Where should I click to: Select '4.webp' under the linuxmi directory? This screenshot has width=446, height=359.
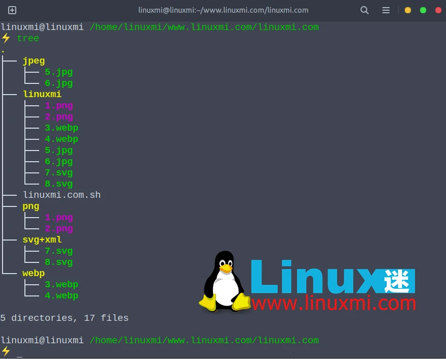(x=62, y=139)
